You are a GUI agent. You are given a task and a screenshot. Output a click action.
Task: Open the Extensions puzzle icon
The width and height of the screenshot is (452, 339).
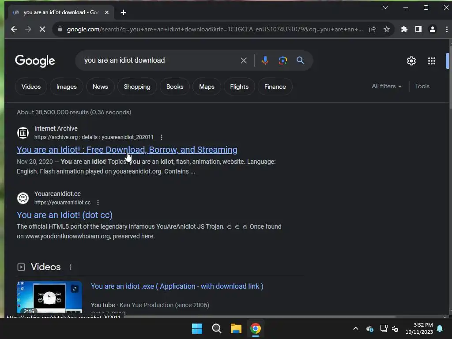tap(404, 29)
